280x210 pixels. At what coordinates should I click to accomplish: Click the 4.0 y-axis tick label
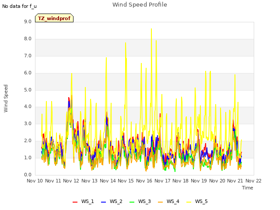point(28,107)
